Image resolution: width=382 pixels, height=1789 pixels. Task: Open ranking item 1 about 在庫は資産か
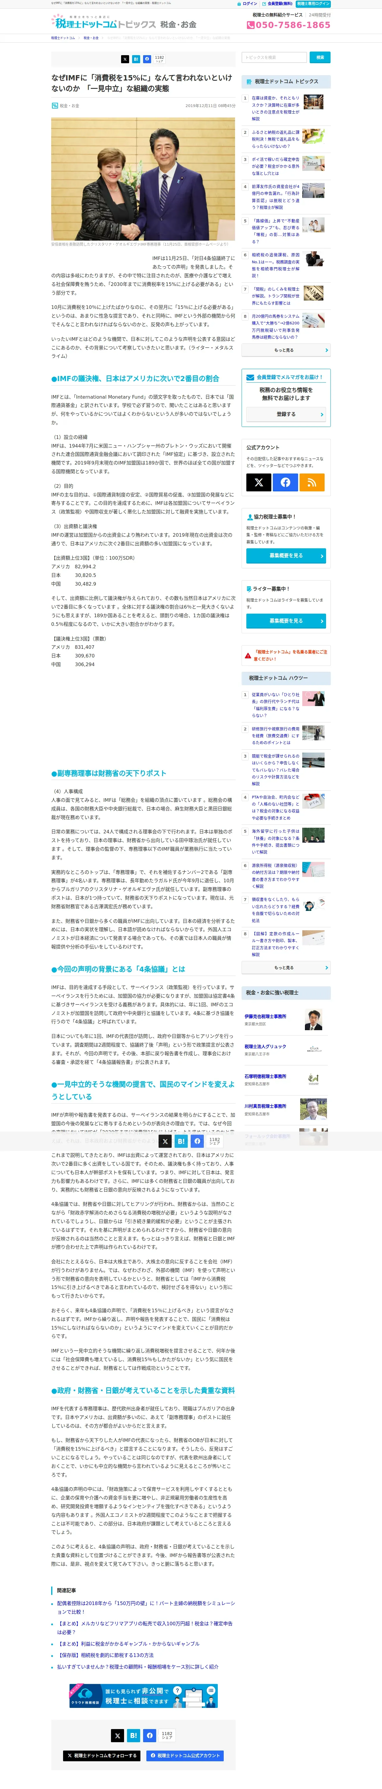pyautogui.click(x=276, y=108)
